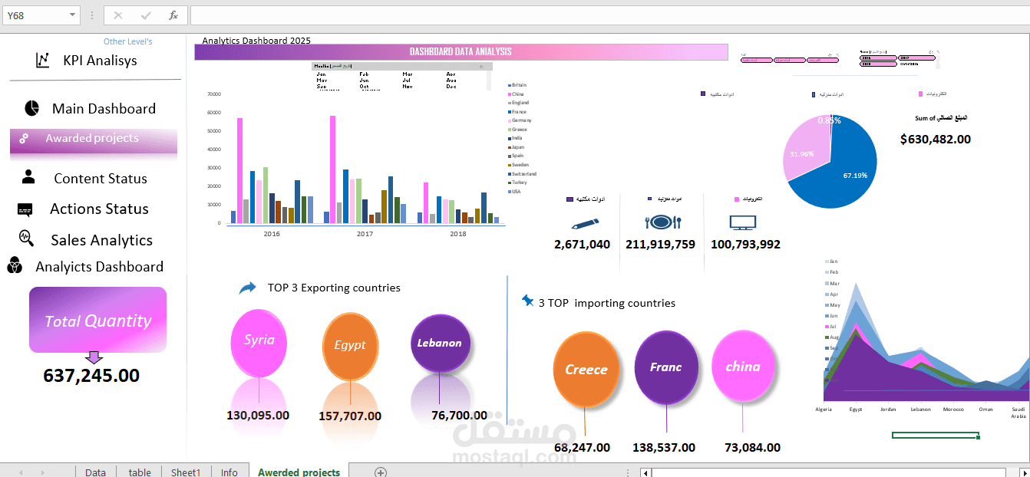Click the Lebanon purple bubble
This screenshot has width=1030, height=477.
pyautogui.click(x=439, y=344)
